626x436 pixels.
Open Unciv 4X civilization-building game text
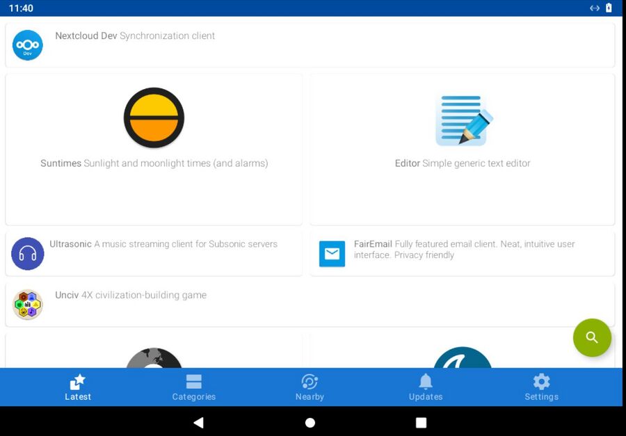tap(131, 295)
